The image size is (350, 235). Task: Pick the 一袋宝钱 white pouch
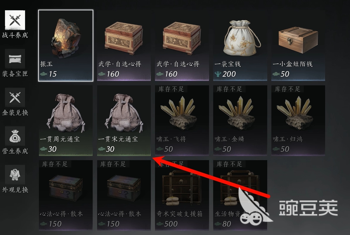coord(240,46)
